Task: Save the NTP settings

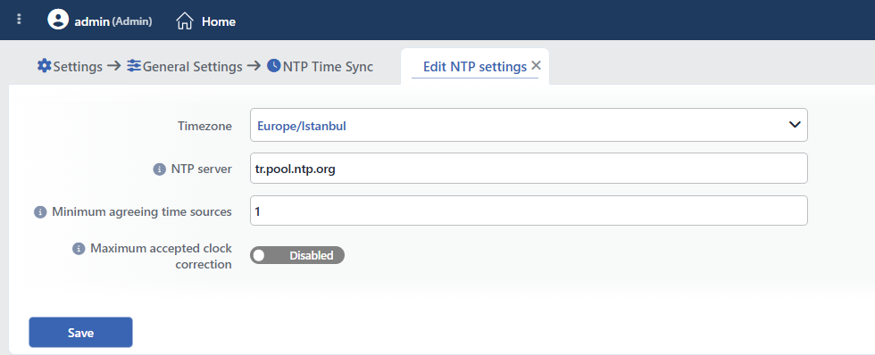Action: (x=81, y=333)
